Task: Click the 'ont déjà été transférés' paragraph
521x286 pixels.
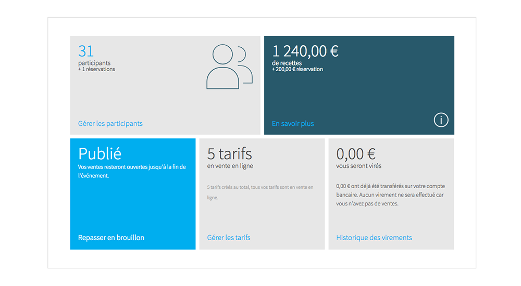Action: 390,195
